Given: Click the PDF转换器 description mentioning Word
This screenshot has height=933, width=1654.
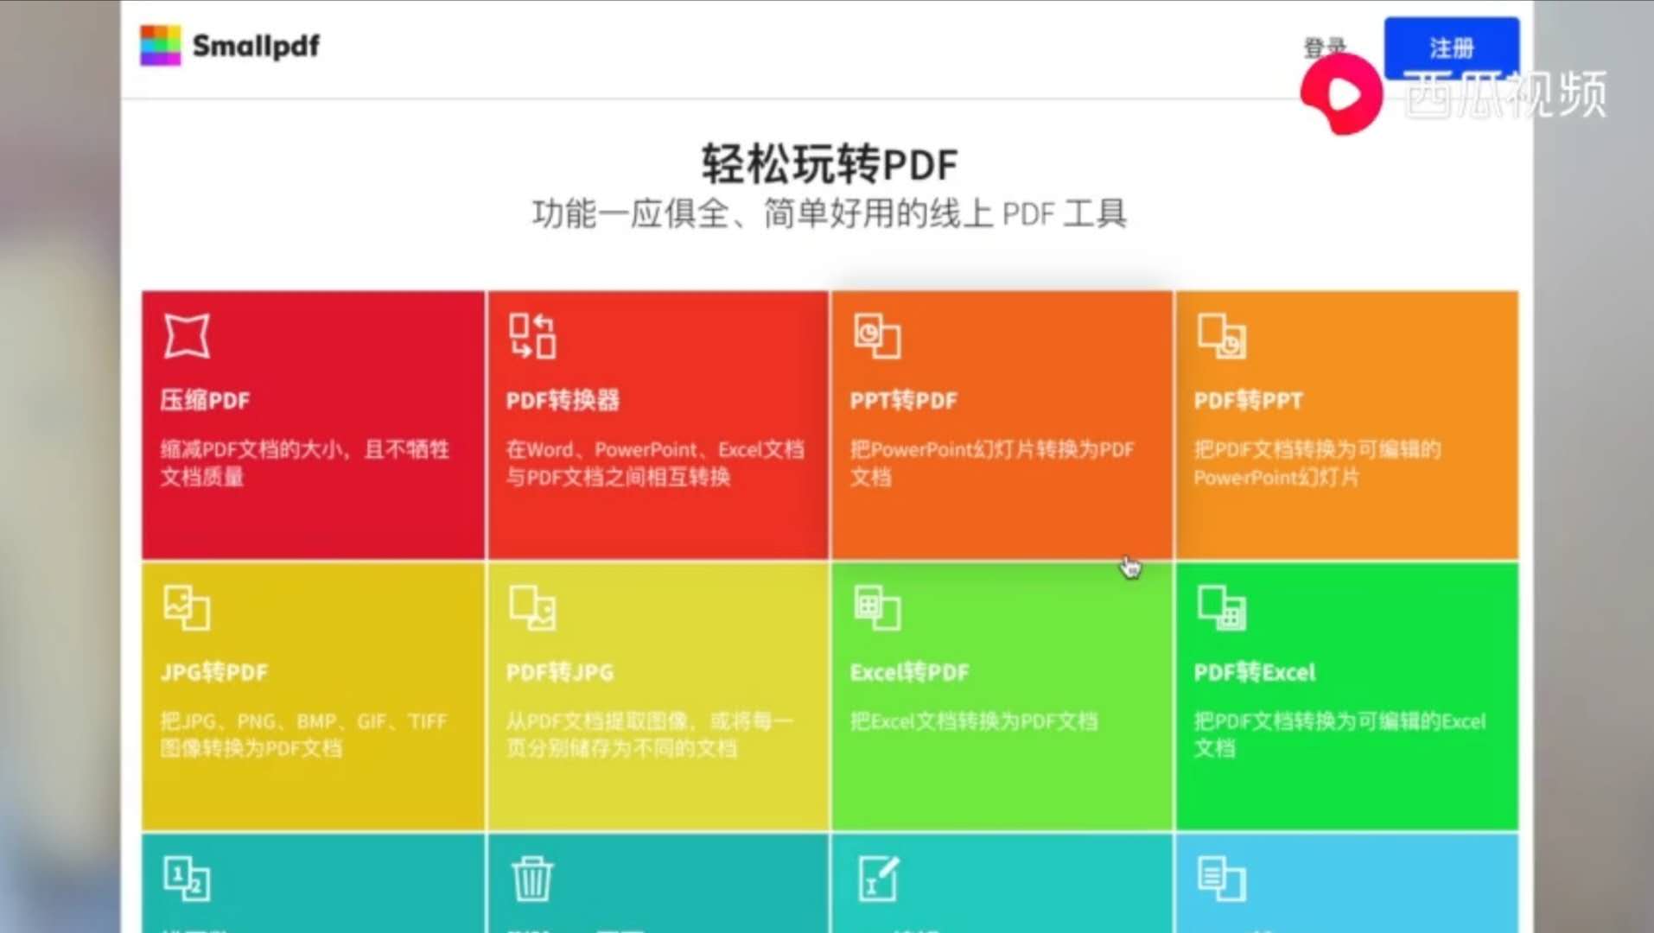Looking at the screenshot, I should (x=655, y=463).
